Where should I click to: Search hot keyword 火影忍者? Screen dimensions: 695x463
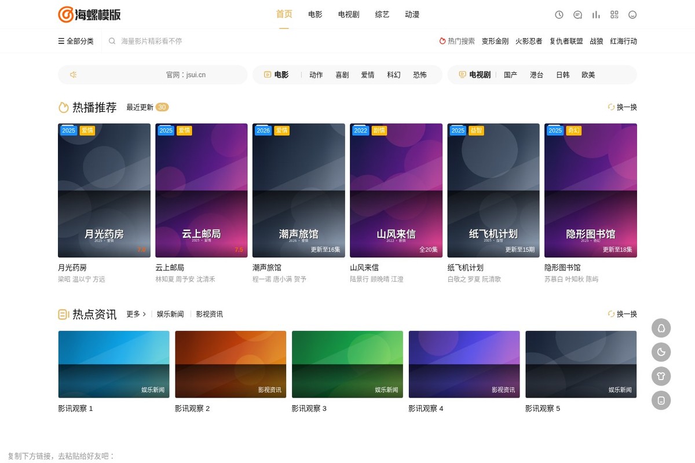(529, 41)
